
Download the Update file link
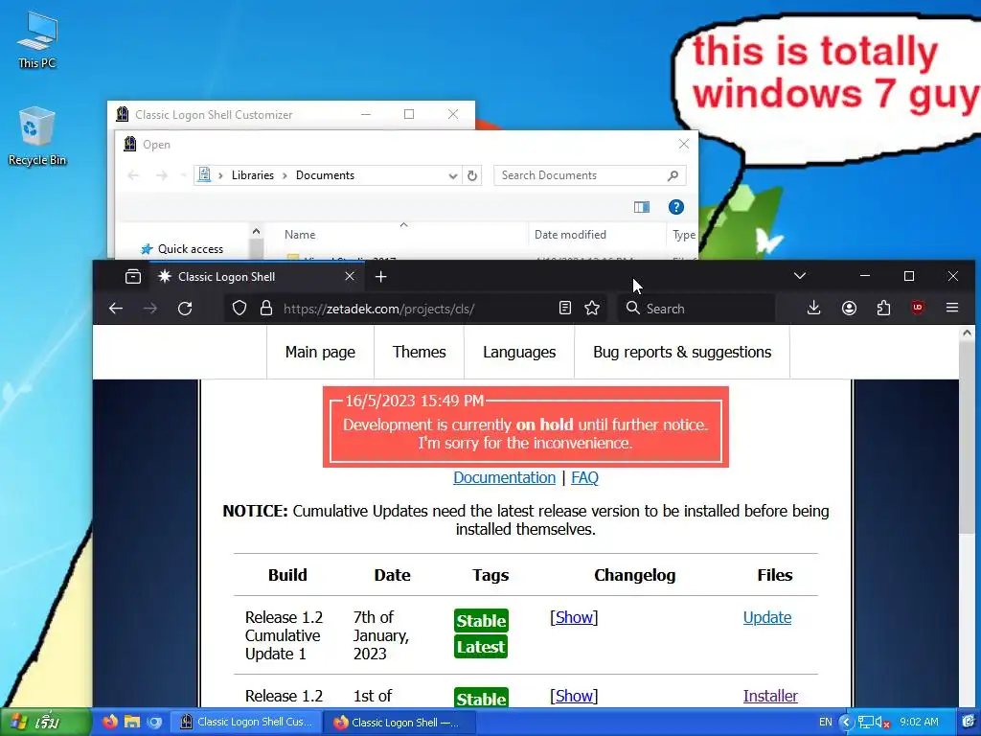[x=767, y=618]
